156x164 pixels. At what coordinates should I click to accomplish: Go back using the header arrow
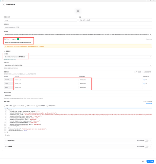(3, 5)
